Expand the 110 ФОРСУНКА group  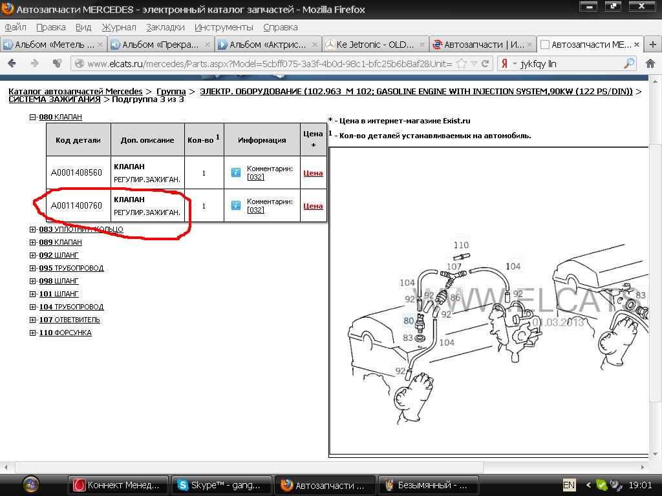click(32, 333)
